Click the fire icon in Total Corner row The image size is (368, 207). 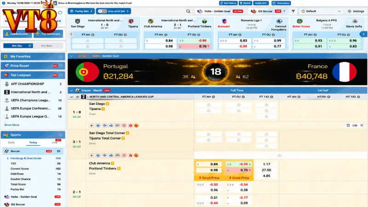coord(136,155)
